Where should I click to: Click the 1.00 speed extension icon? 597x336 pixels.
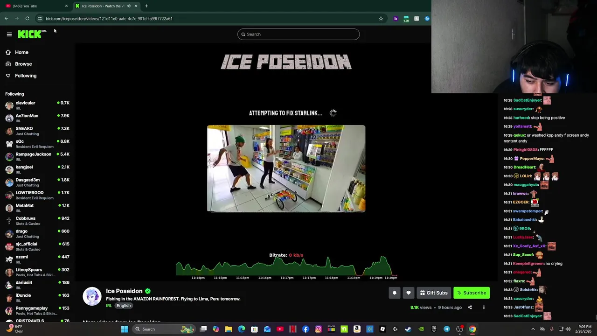(x=406, y=19)
